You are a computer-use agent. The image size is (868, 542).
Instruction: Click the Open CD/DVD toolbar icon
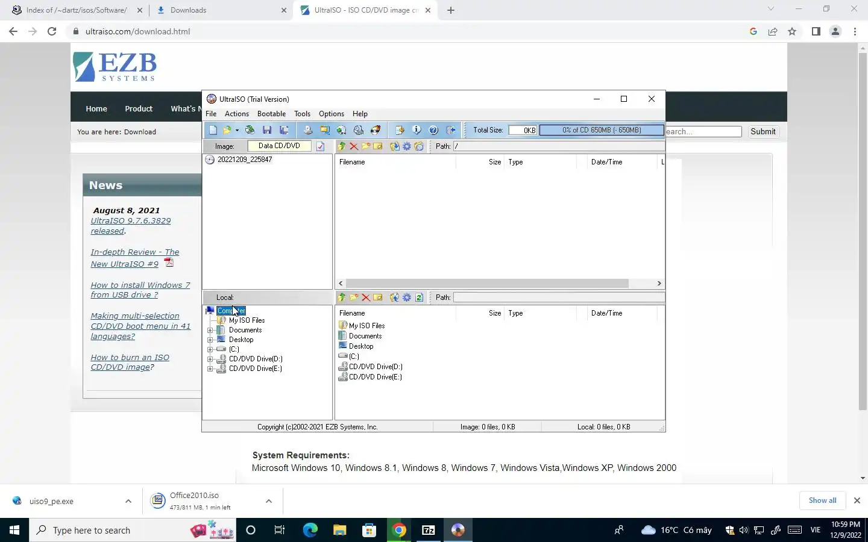click(x=250, y=130)
